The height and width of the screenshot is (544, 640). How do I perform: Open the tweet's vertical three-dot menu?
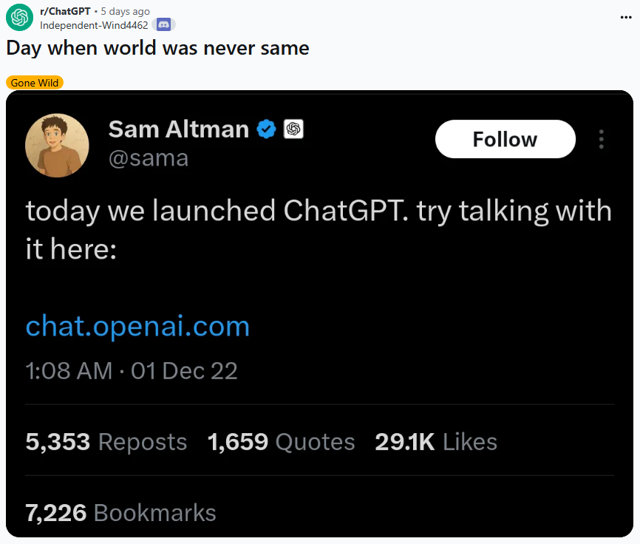point(602,139)
